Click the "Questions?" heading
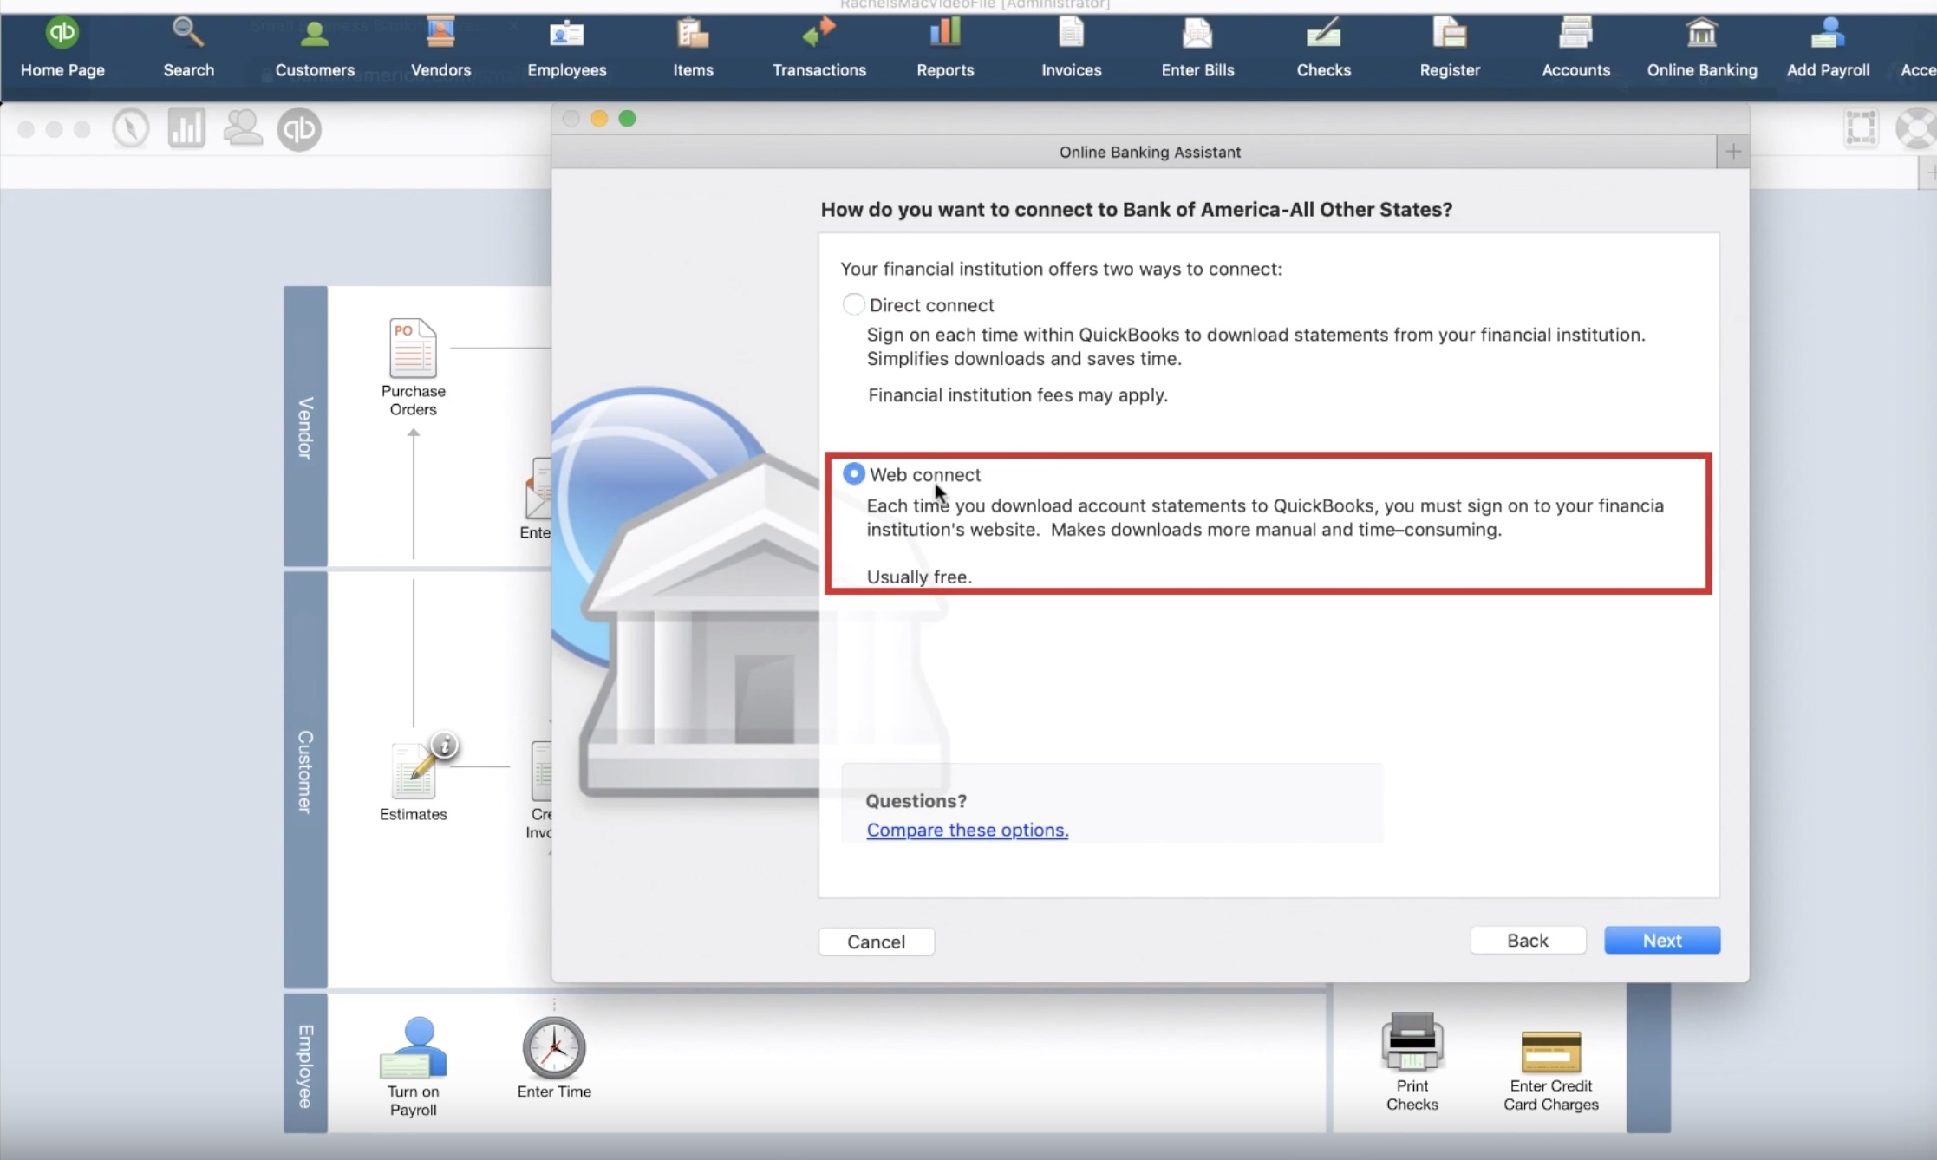Screen dimensions: 1937x1160 916,801
